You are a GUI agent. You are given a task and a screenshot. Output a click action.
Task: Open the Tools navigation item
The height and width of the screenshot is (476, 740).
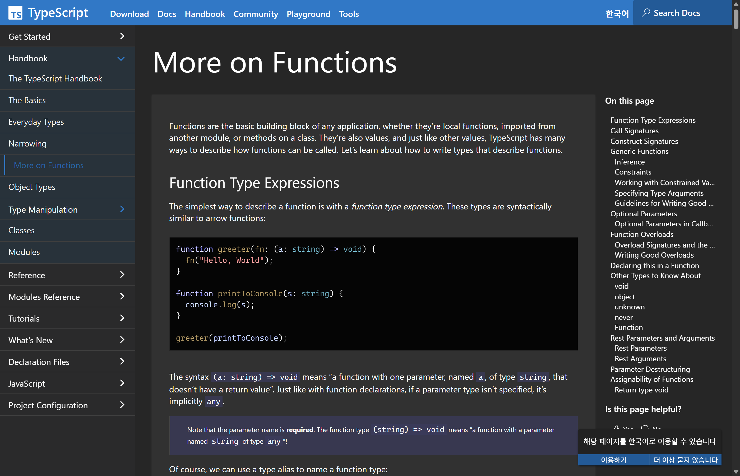349,14
